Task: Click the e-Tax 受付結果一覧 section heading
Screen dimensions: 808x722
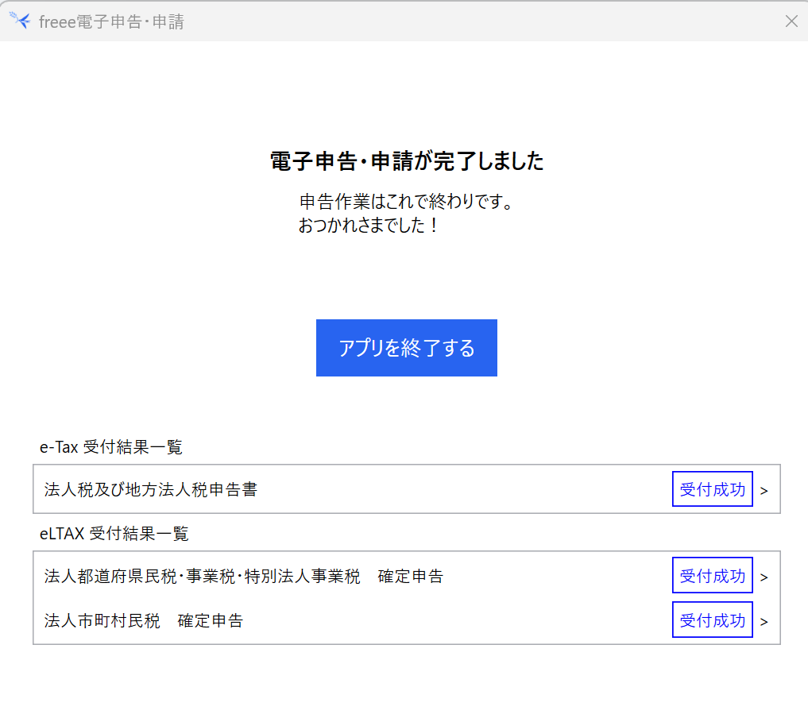Action: click(111, 447)
